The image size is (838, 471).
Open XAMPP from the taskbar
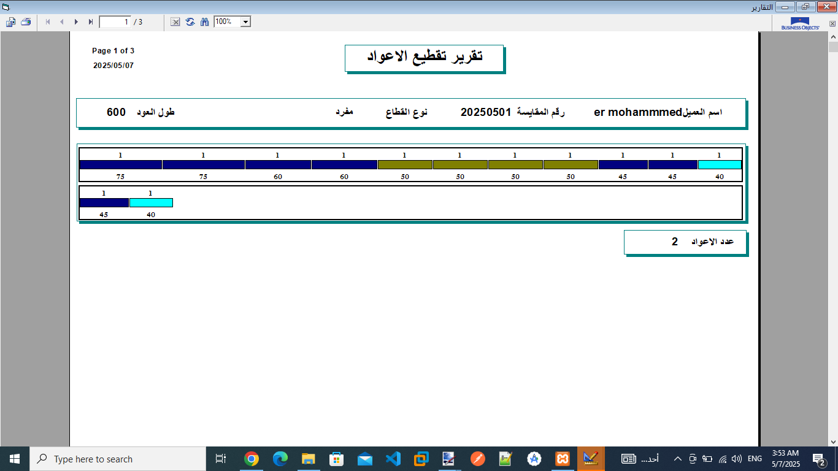coord(562,459)
